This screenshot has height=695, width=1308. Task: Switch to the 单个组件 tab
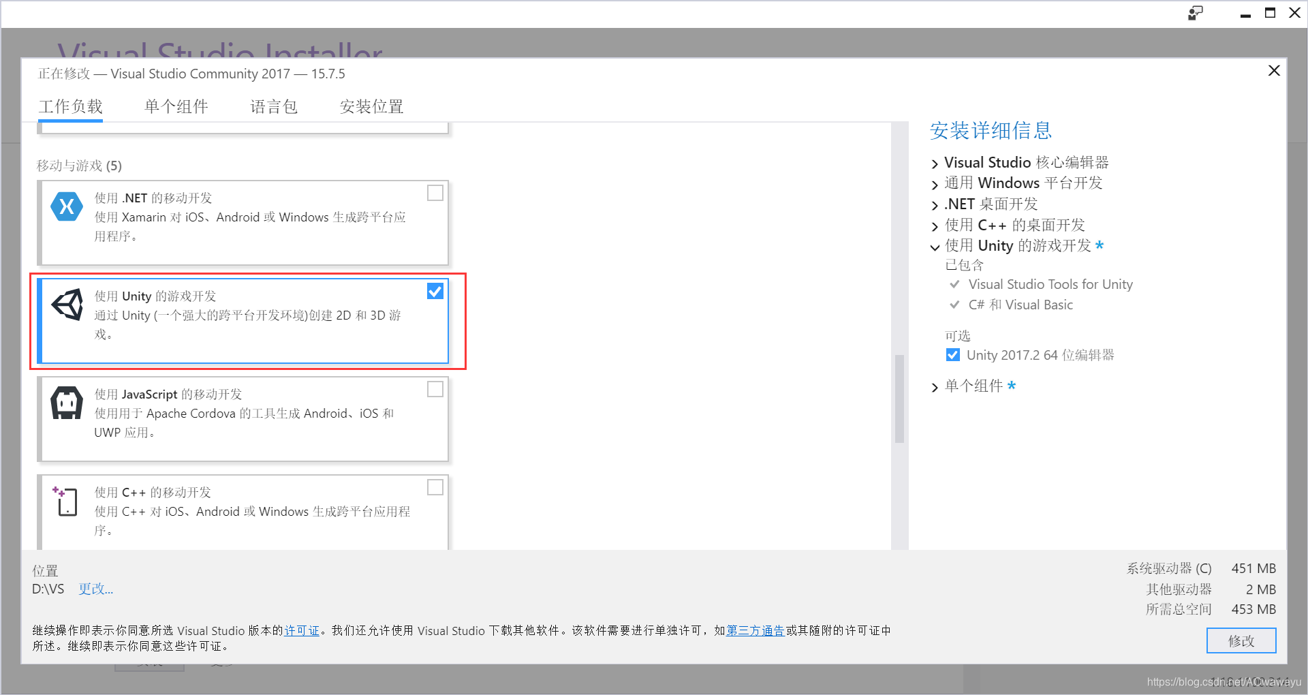click(176, 107)
